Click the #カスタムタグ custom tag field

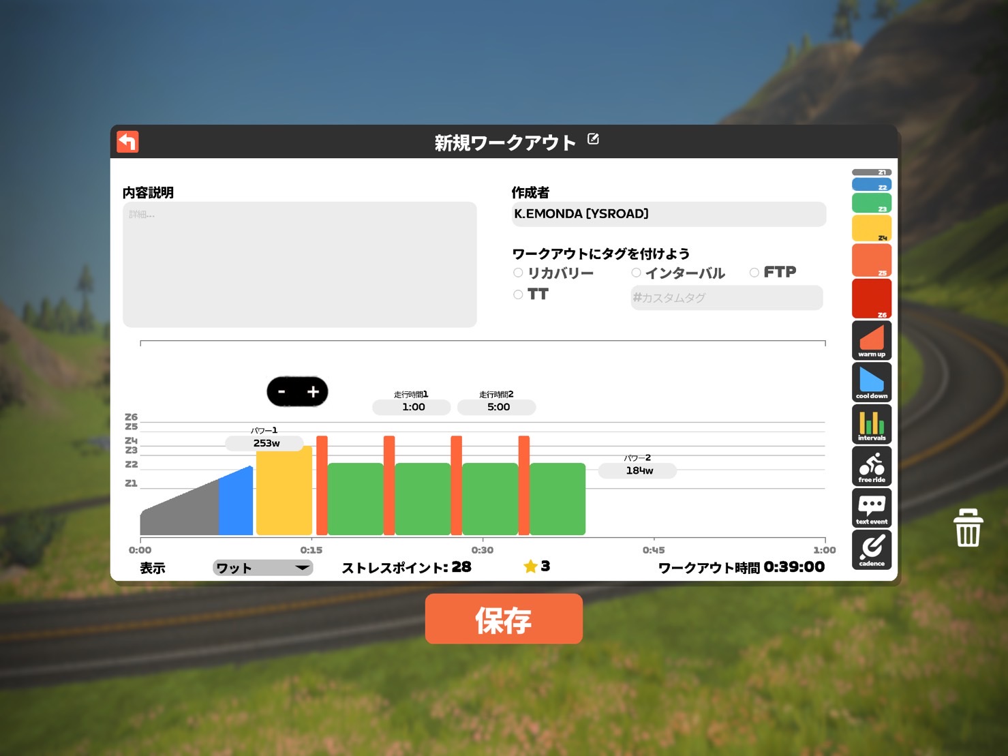(727, 298)
